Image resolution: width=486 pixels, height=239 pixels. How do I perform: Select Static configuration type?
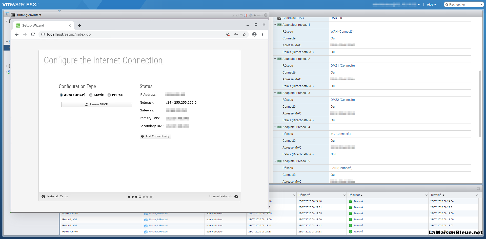[91, 95]
